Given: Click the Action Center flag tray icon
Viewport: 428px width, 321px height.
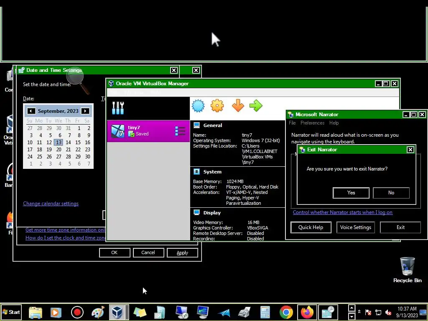Looking at the screenshot, I should point(368,312).
